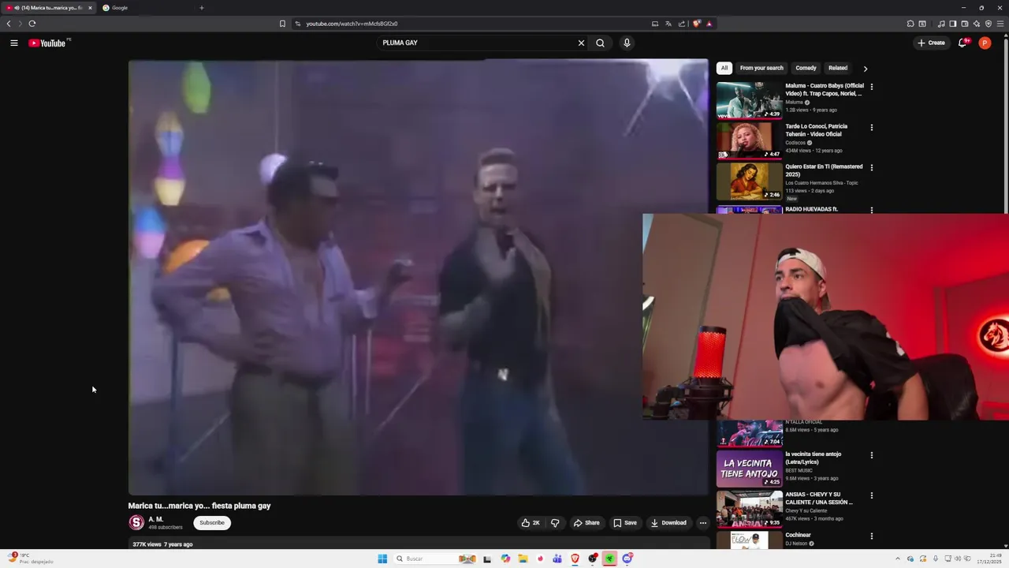Open options menu for ANSIAS - CHEVY video
The height and width of the screenshot is (568, 1009).
(x=871, y=495)
